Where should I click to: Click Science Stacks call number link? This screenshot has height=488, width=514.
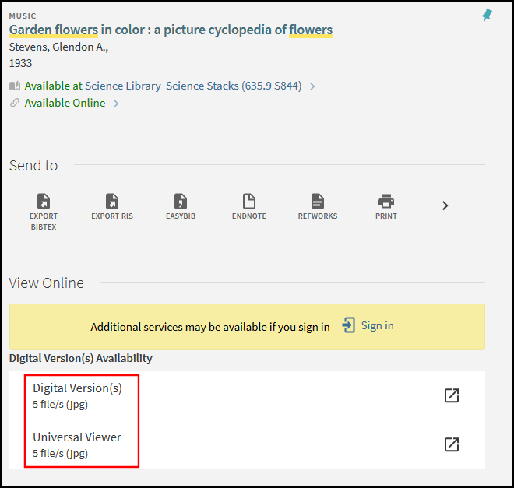(x=233, y=86)
